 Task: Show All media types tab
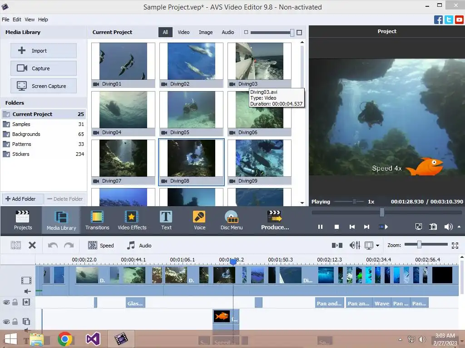[x=165, y=32]
